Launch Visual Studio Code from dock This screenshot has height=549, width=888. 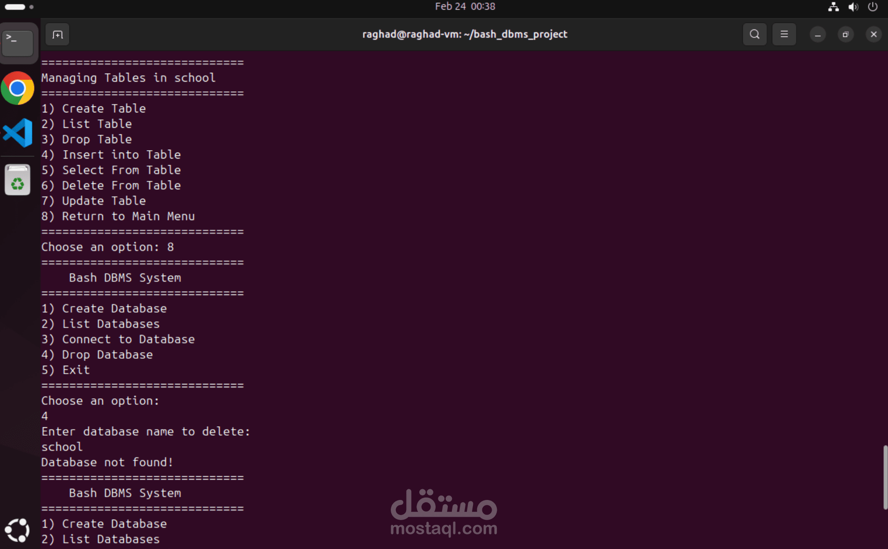click(x=18, y=133)
